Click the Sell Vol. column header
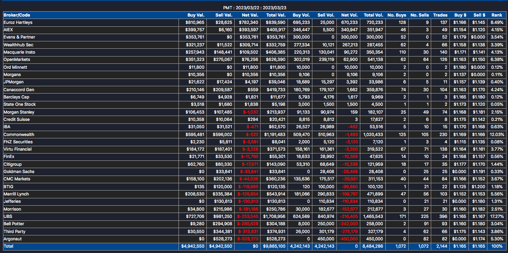This screenshot has width=508, height=253. click(326, 15)
